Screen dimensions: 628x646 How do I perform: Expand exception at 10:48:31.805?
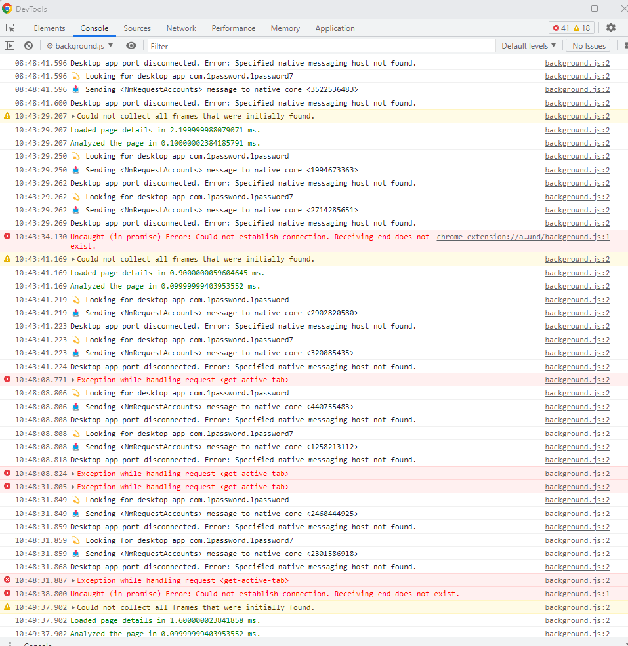coord(73,487)
